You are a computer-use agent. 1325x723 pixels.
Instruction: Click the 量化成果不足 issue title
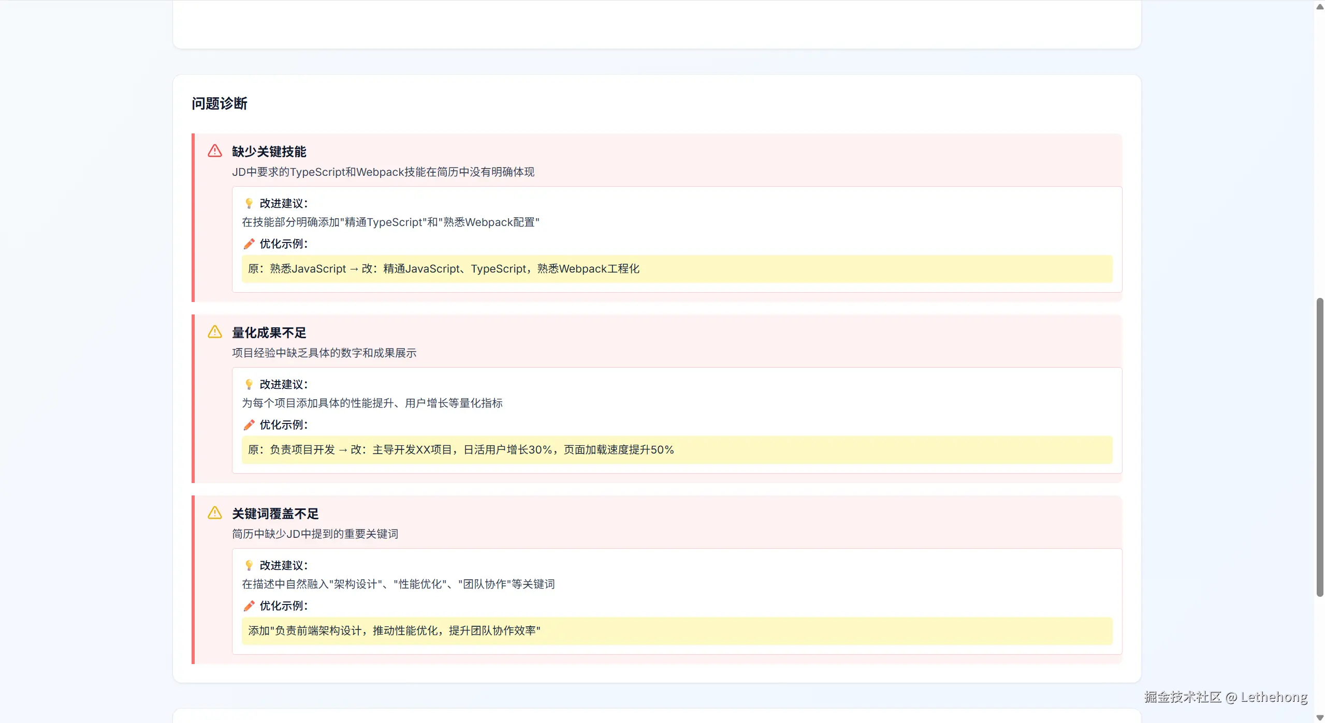(x=269, y=333)
